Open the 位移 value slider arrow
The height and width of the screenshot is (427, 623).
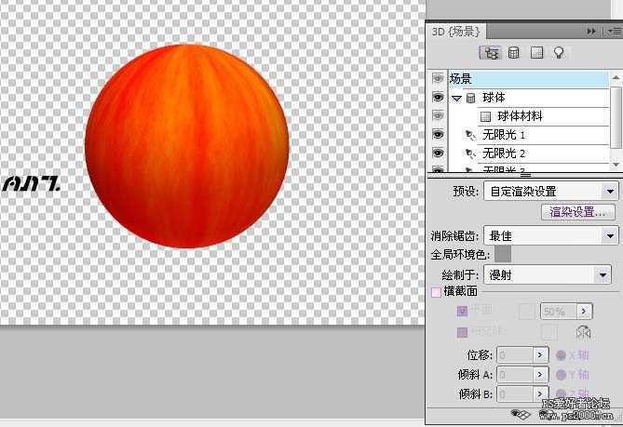pyautogui.click(x=540, y=354)
